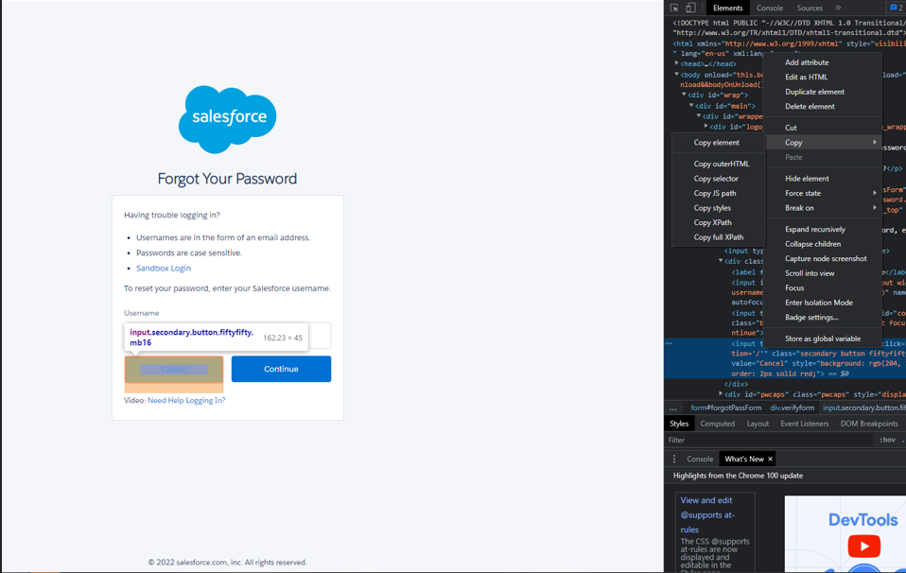Open the Layout tab
The height and width of the screenshot is (573, 906).
coord(758,424)
